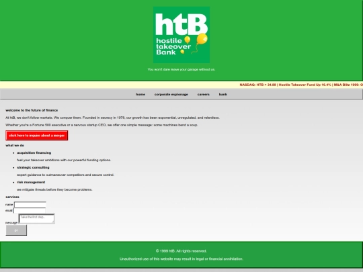Focus the name input field
This screenshot has width=363, height=272.
(30, 204)
